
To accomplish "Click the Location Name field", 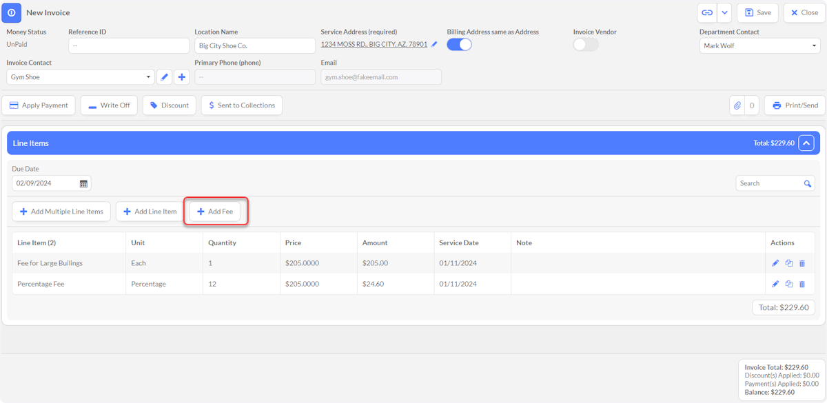I will (255, 45).
